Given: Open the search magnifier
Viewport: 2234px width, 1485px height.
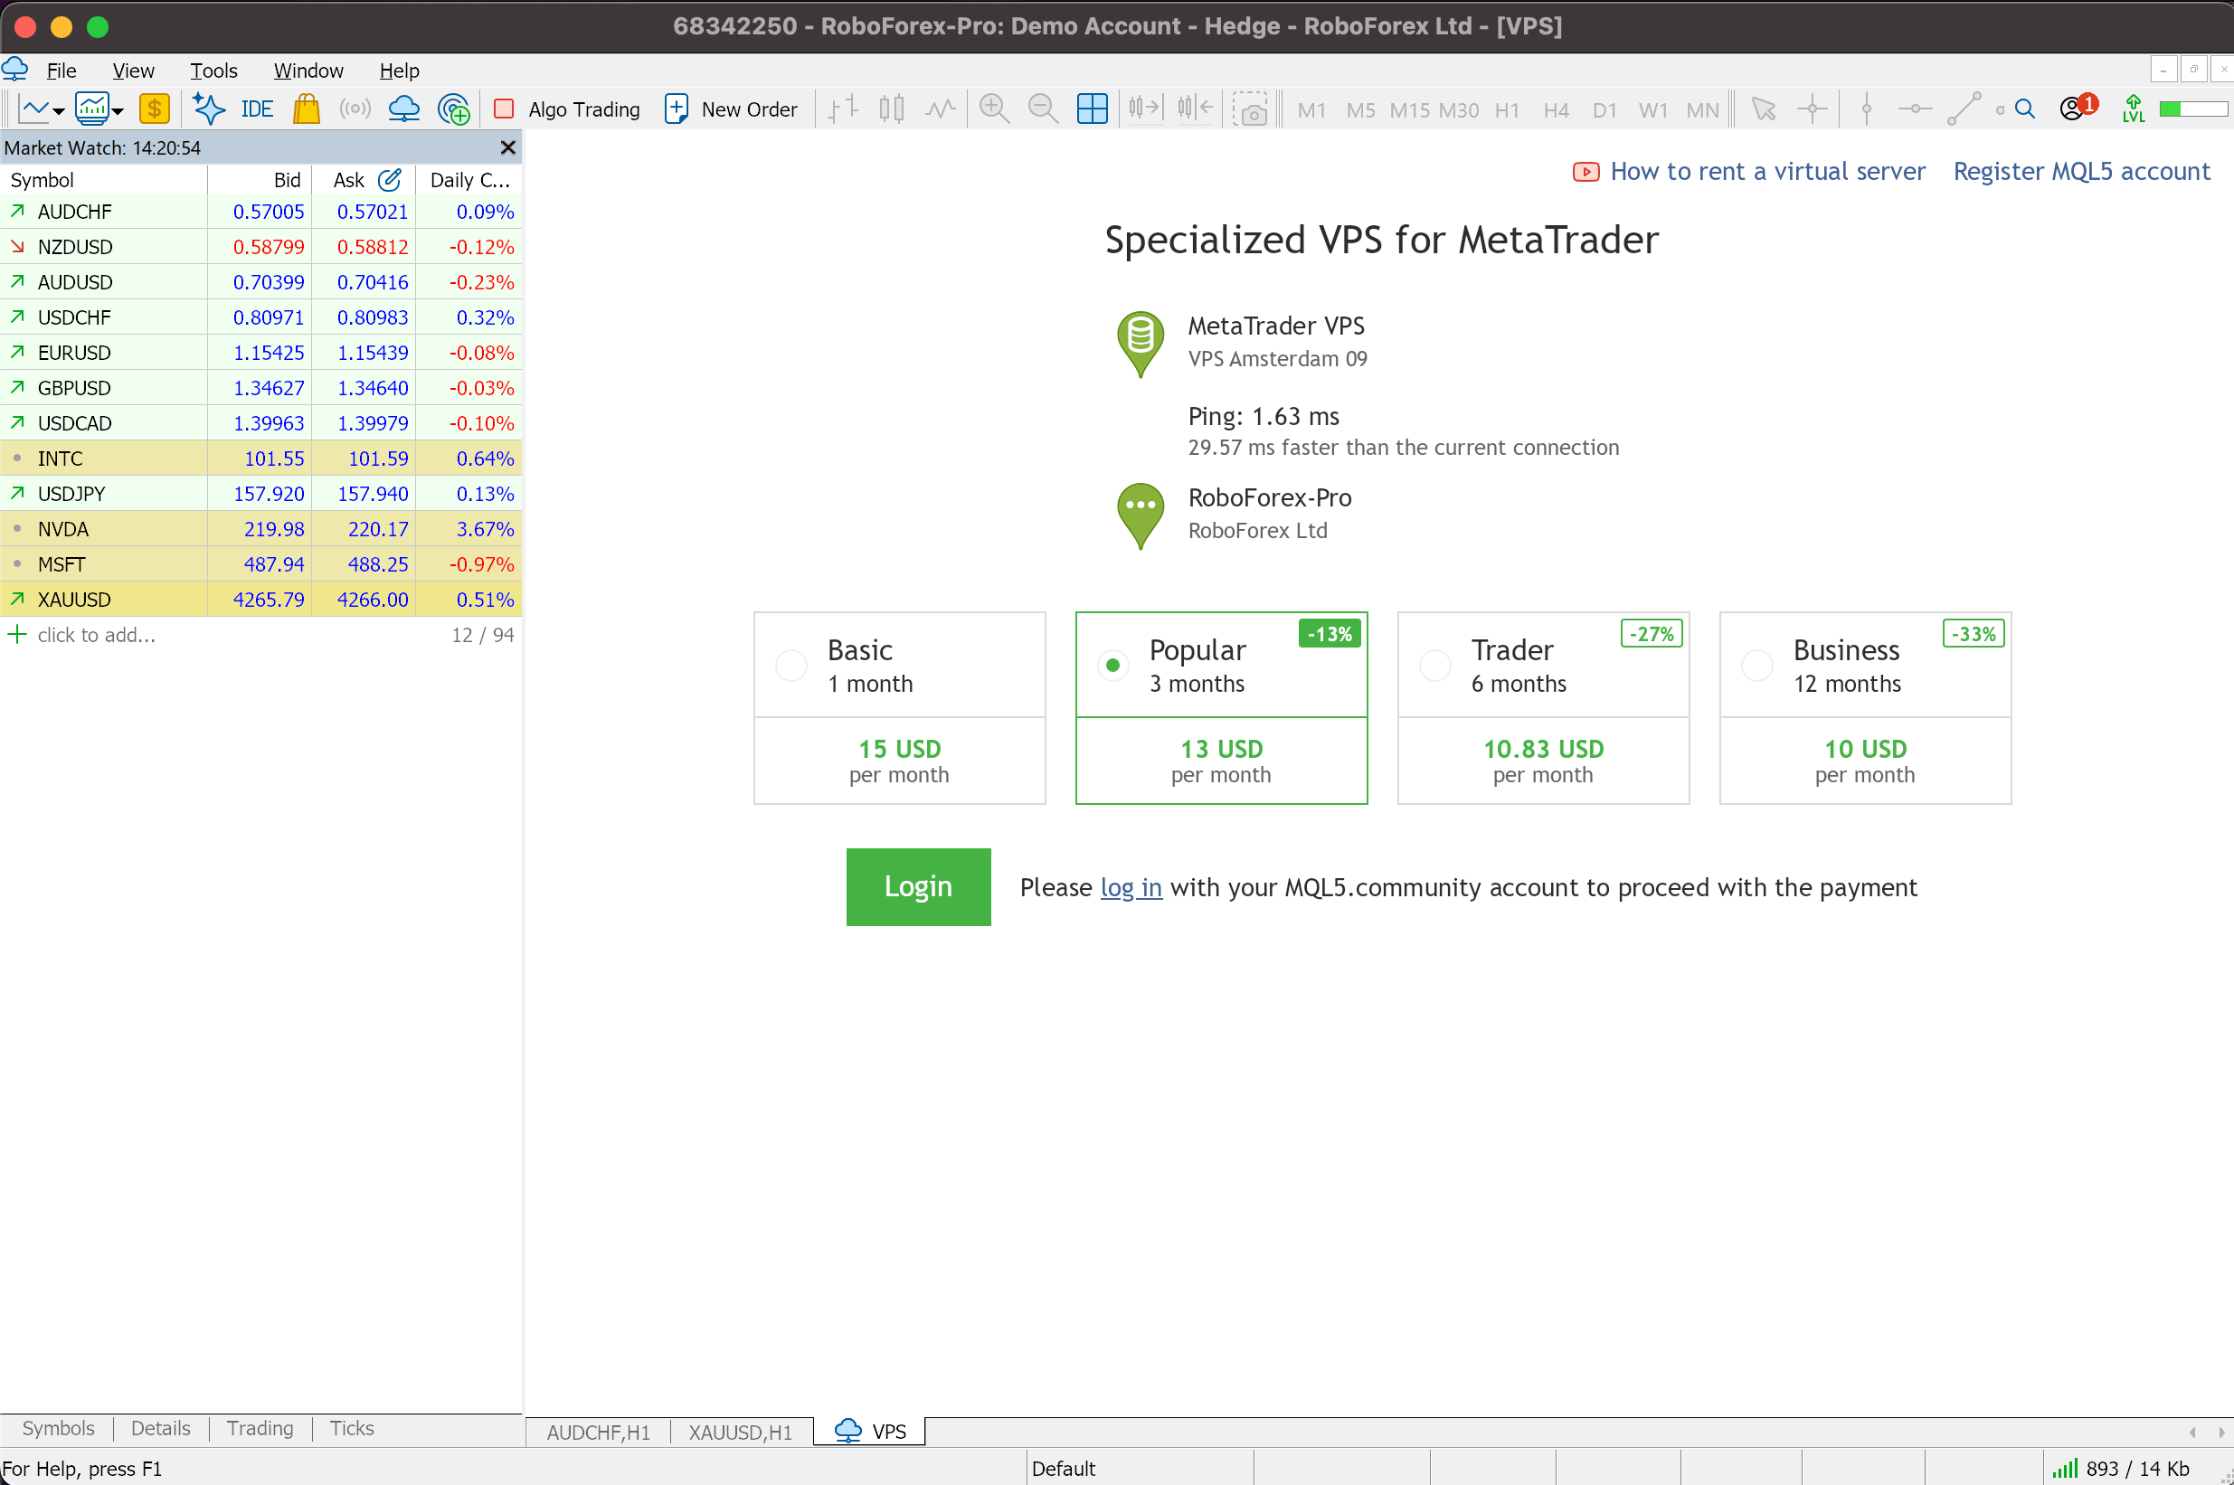Looking at the screenshot, I should (2025, 109).
